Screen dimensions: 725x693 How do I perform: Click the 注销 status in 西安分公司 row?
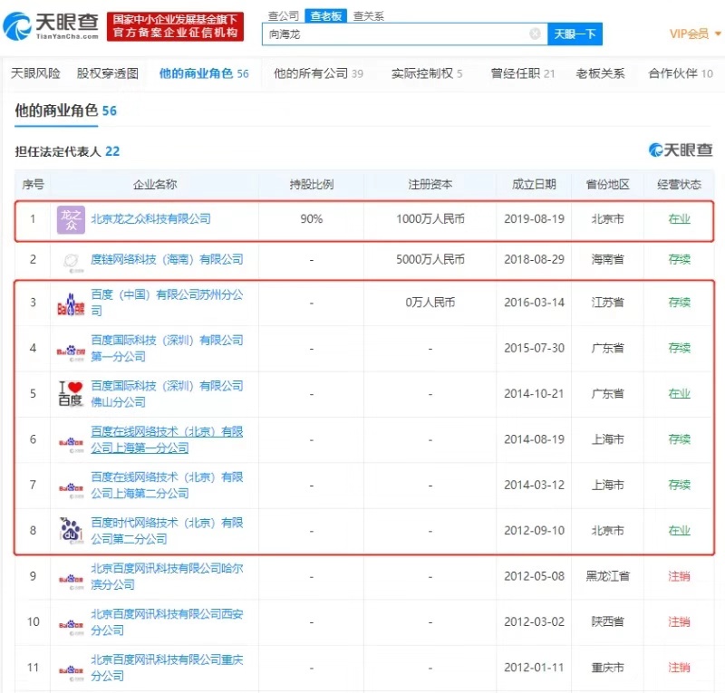[x=679, y=621]
